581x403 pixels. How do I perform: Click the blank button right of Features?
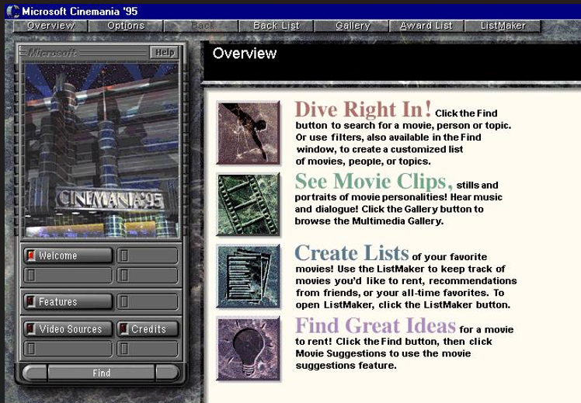[148, 302]
